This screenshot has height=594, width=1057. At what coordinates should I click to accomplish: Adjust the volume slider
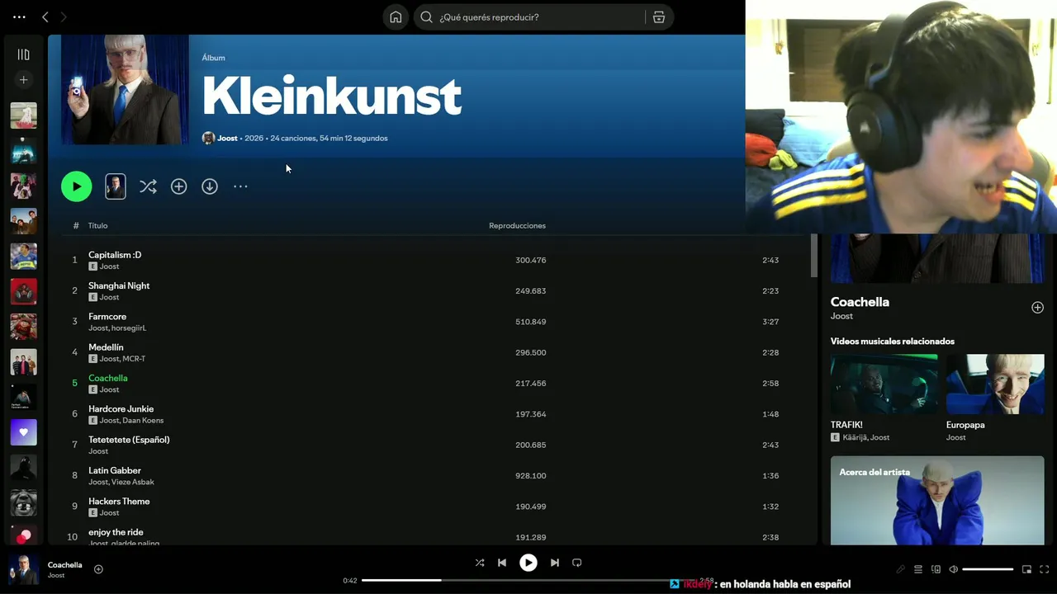(x=988, y=569)
